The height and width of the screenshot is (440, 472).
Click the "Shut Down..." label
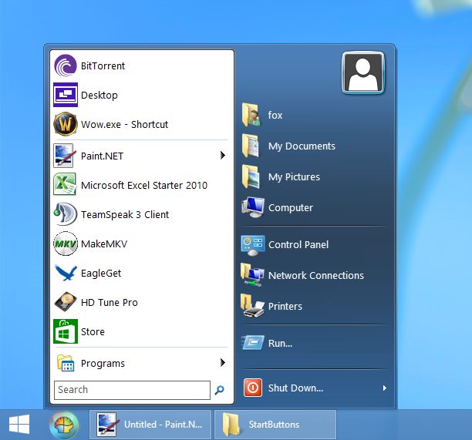pos(295,388)
